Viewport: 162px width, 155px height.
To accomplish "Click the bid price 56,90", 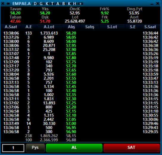I will point(71,132).
